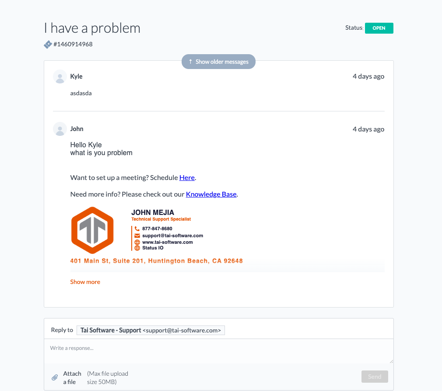Click the globe icon beside Status IO

tap(137, 248)
